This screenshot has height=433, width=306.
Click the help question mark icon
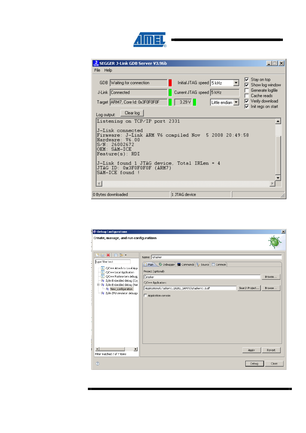pos(98,363)
